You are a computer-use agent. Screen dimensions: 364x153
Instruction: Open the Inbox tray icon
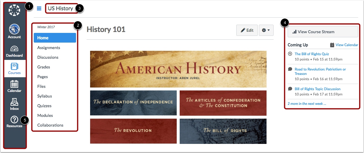click(14, 102)
